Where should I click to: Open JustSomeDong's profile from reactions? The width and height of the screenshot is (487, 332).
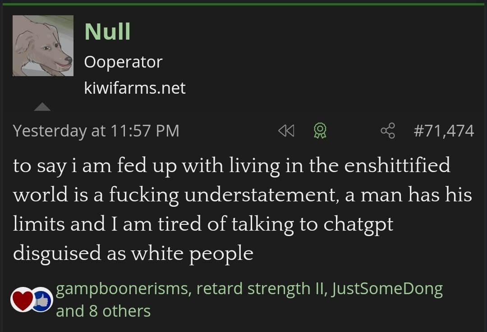387,289
